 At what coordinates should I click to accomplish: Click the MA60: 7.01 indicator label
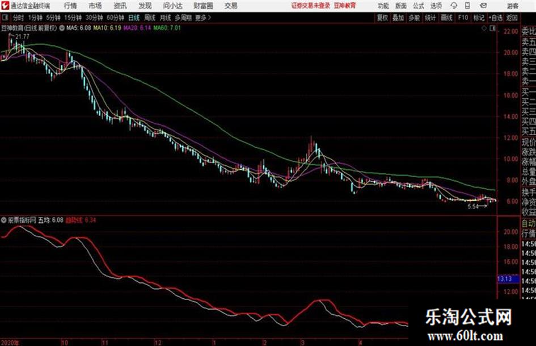(x=167, y=28)
